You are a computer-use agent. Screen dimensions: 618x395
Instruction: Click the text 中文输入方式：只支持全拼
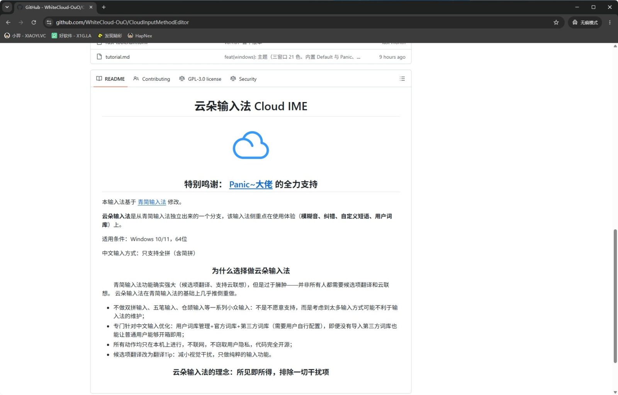pyautogui.click(x=136, y=254)
